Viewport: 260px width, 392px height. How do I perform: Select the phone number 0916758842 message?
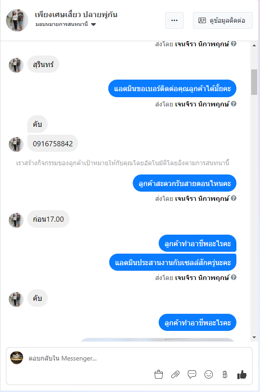click(53, 143)
